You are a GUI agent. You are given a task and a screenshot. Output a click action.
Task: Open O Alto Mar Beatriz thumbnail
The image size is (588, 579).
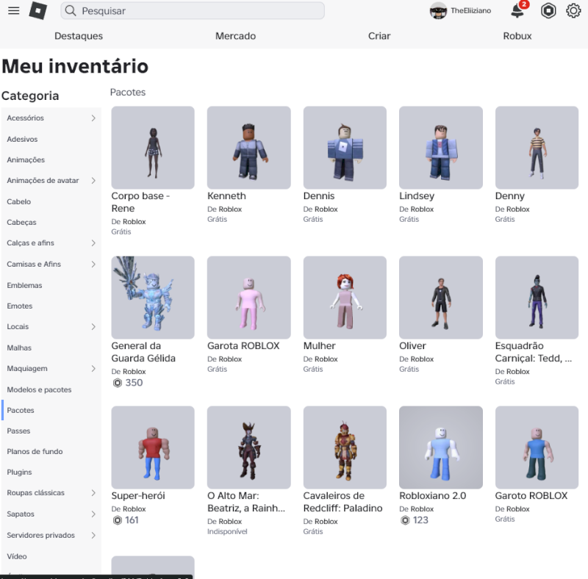point(248,447)
